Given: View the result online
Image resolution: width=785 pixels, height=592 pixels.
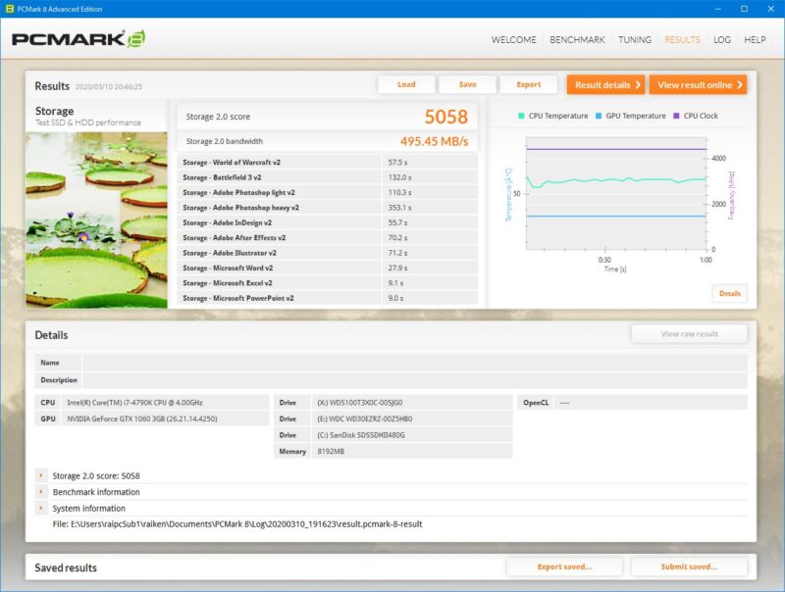Looking at the screenshot, I should pos(697,84).
